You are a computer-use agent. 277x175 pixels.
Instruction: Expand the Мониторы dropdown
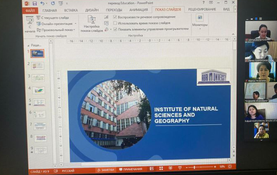(x=200, y=29)
